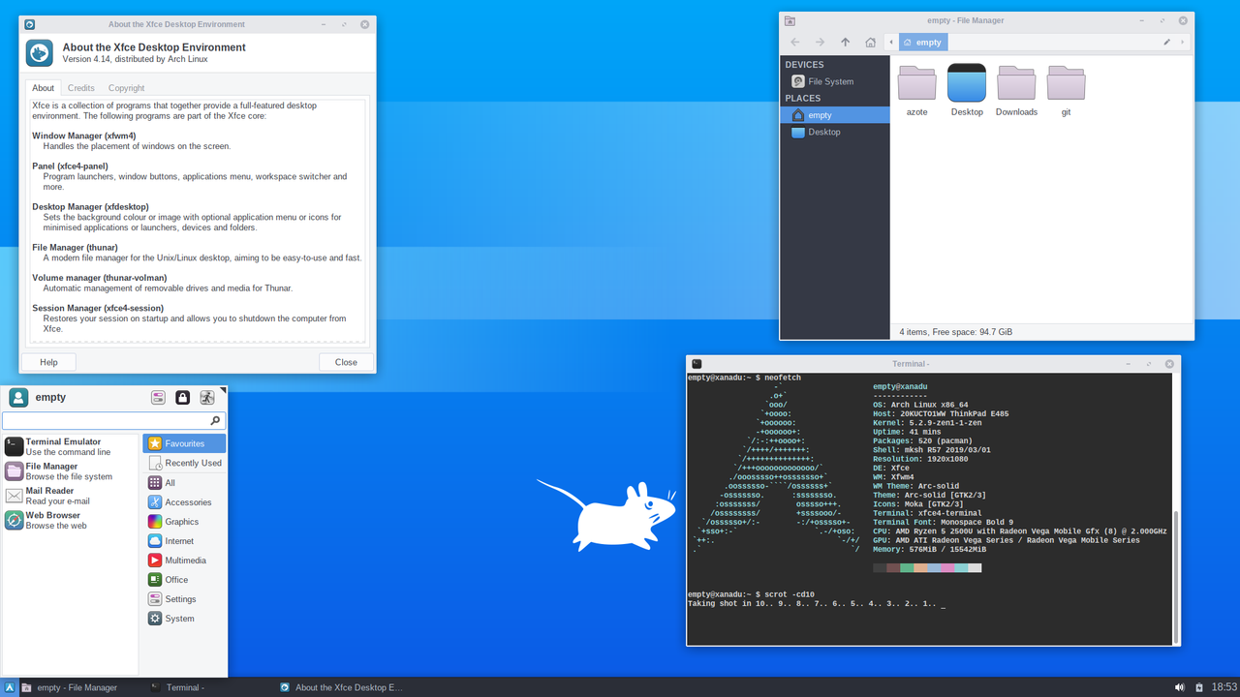Select the Recently Used category

[x=184, y=463]
